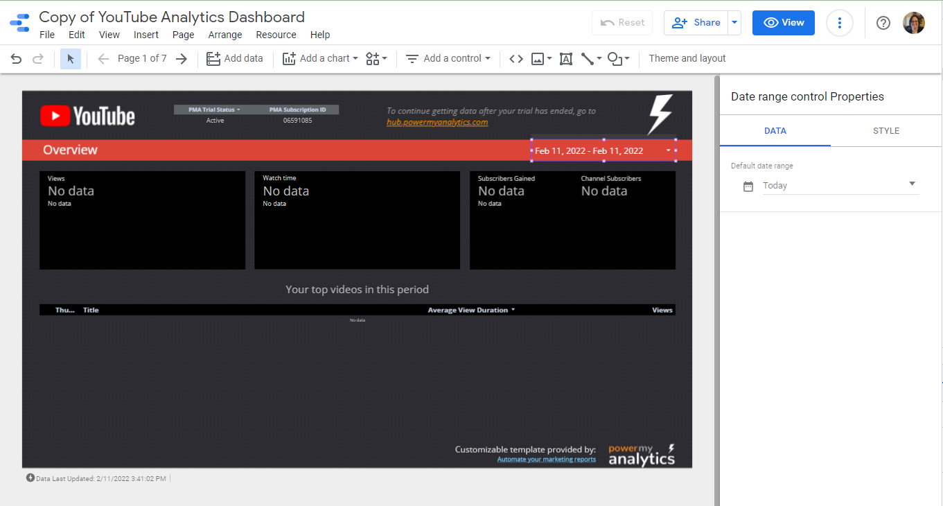Open the Arrange menu
The width and height of the screenshot is (943, 506).
(x=225, y=35)
